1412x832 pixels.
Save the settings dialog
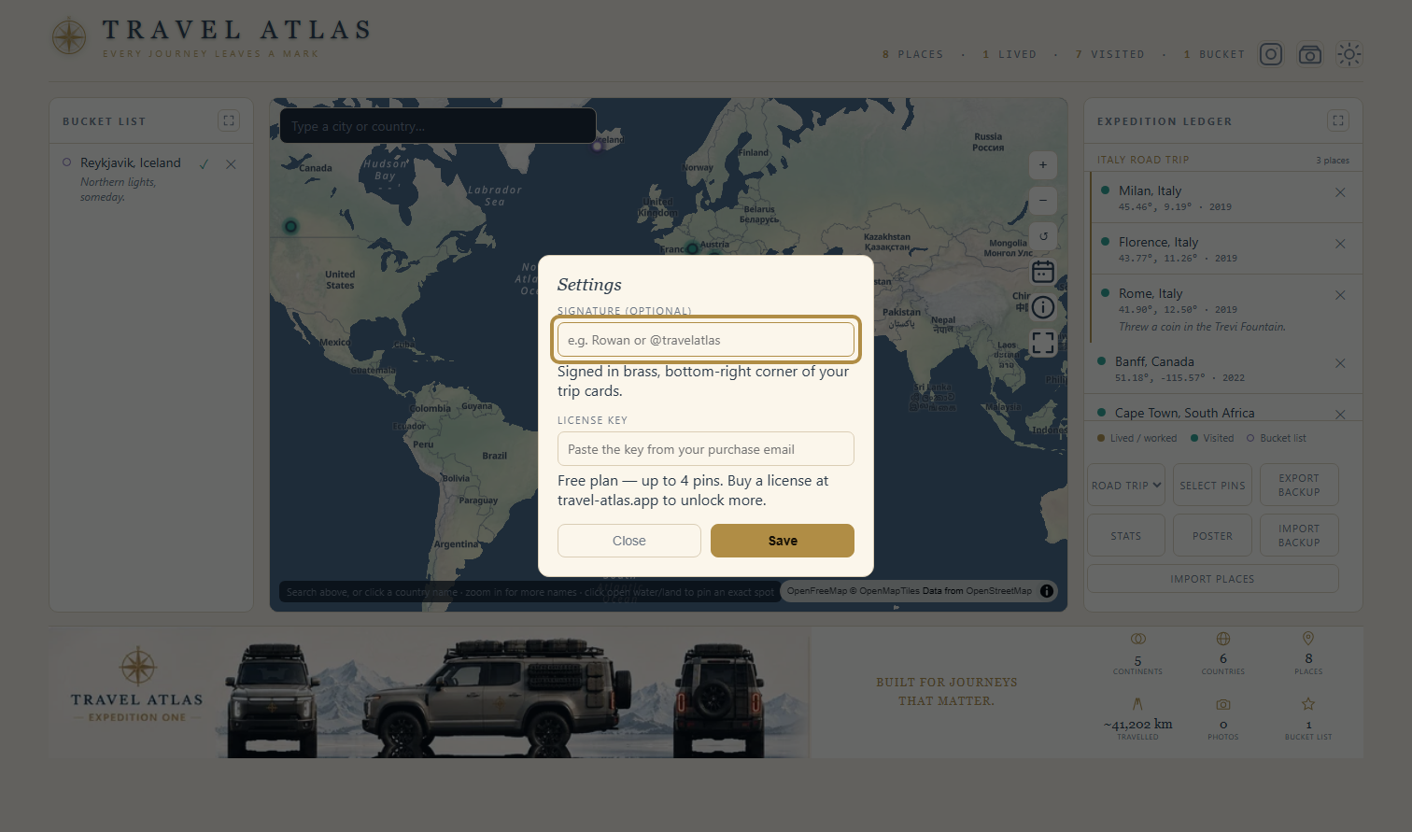pos(782,541)
